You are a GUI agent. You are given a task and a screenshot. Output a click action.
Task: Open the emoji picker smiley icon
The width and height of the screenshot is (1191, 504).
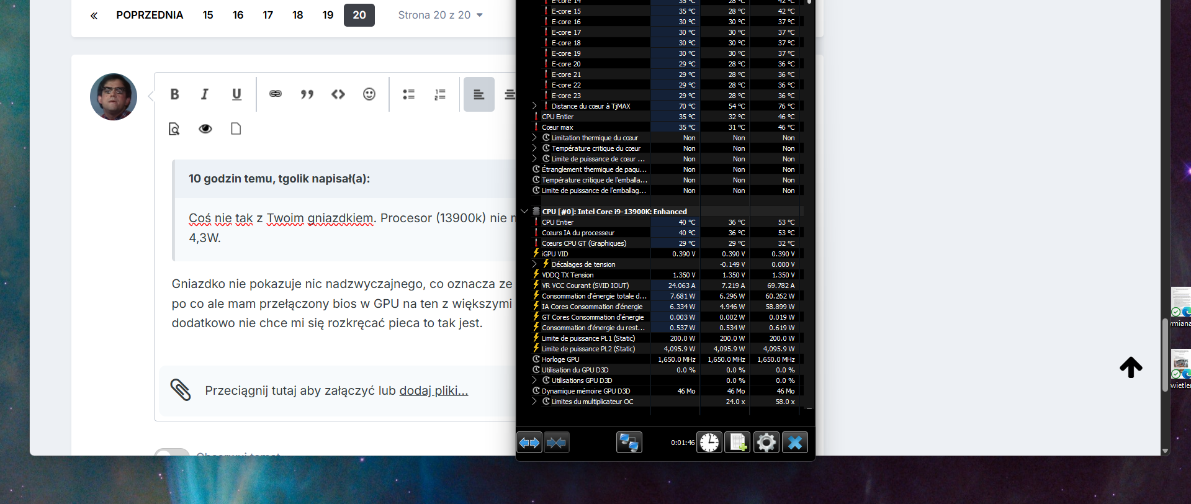pos(369,94)
